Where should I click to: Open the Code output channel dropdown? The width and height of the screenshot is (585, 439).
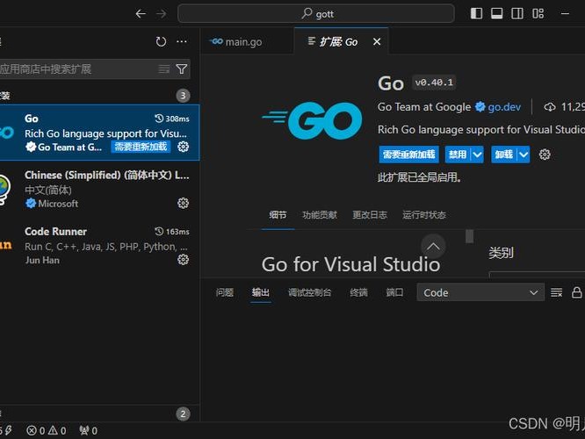[x=480, y=292]
